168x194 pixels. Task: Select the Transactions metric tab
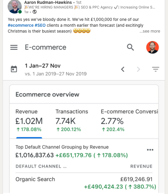click(72, 121)
